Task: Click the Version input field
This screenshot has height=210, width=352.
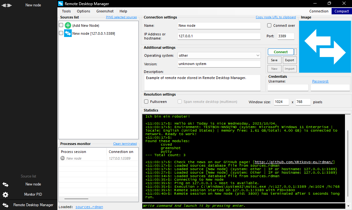Action: (x=219, y=64)
